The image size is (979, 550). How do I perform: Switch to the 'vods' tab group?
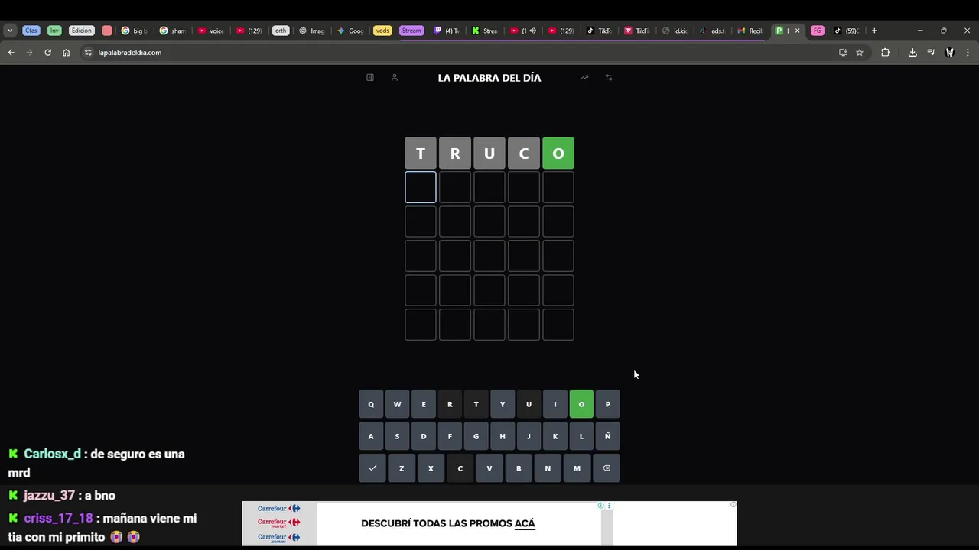(382, 31)
